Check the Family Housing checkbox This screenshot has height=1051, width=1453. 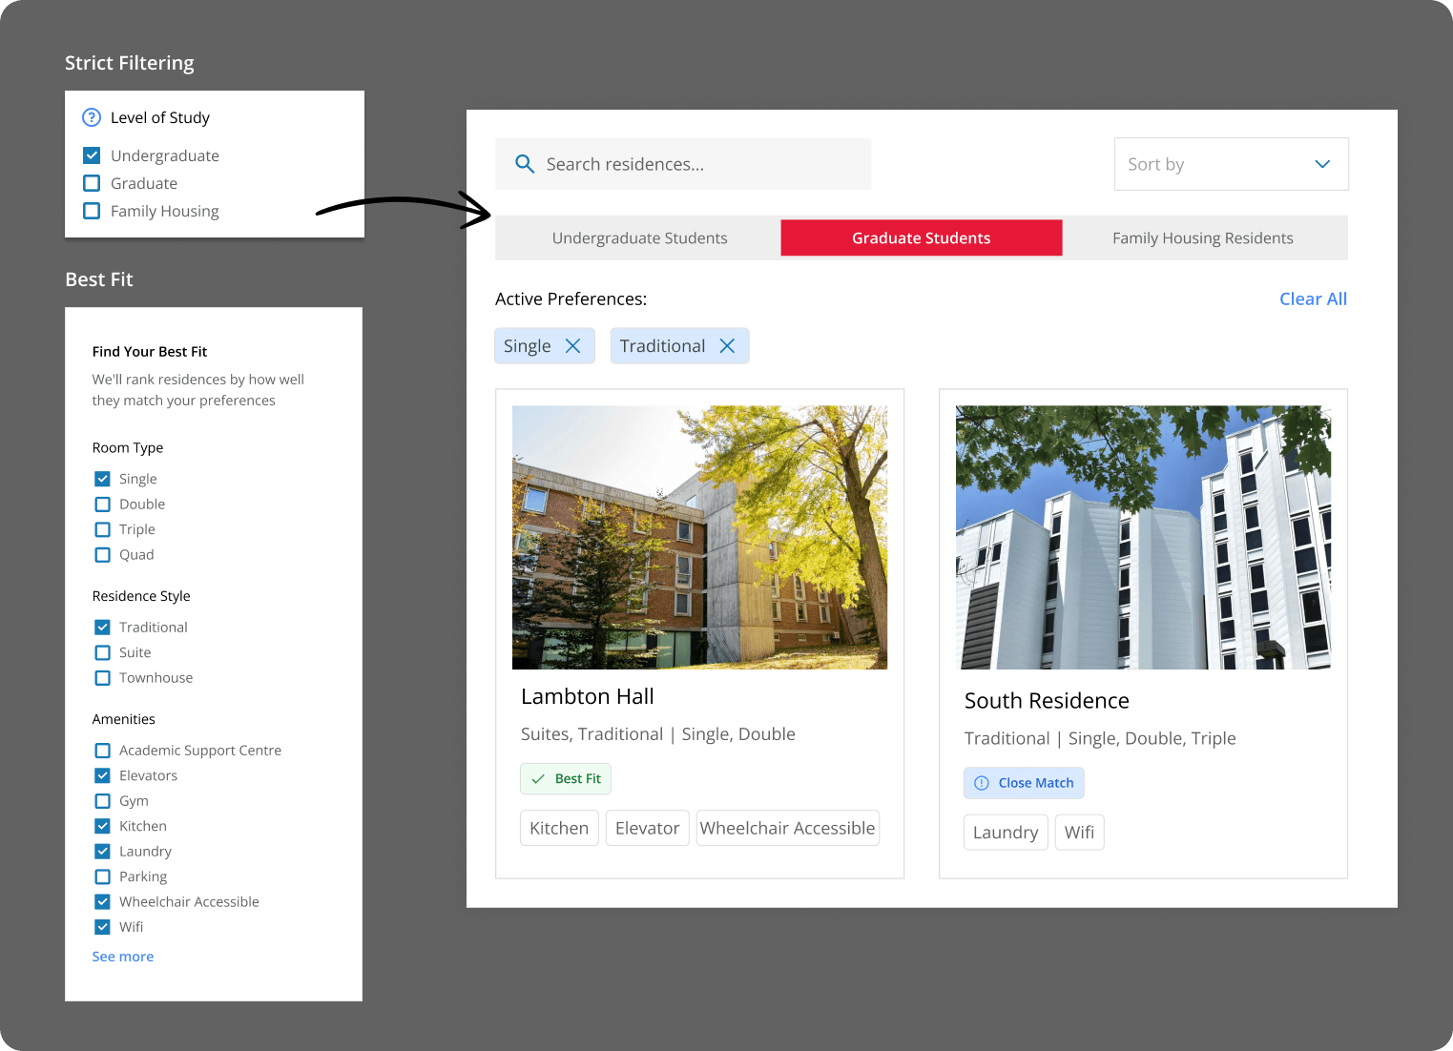(92, 211)
